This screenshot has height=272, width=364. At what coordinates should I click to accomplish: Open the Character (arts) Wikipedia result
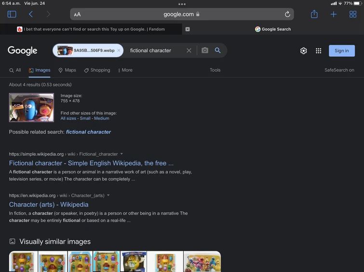(x=49, y=205)
